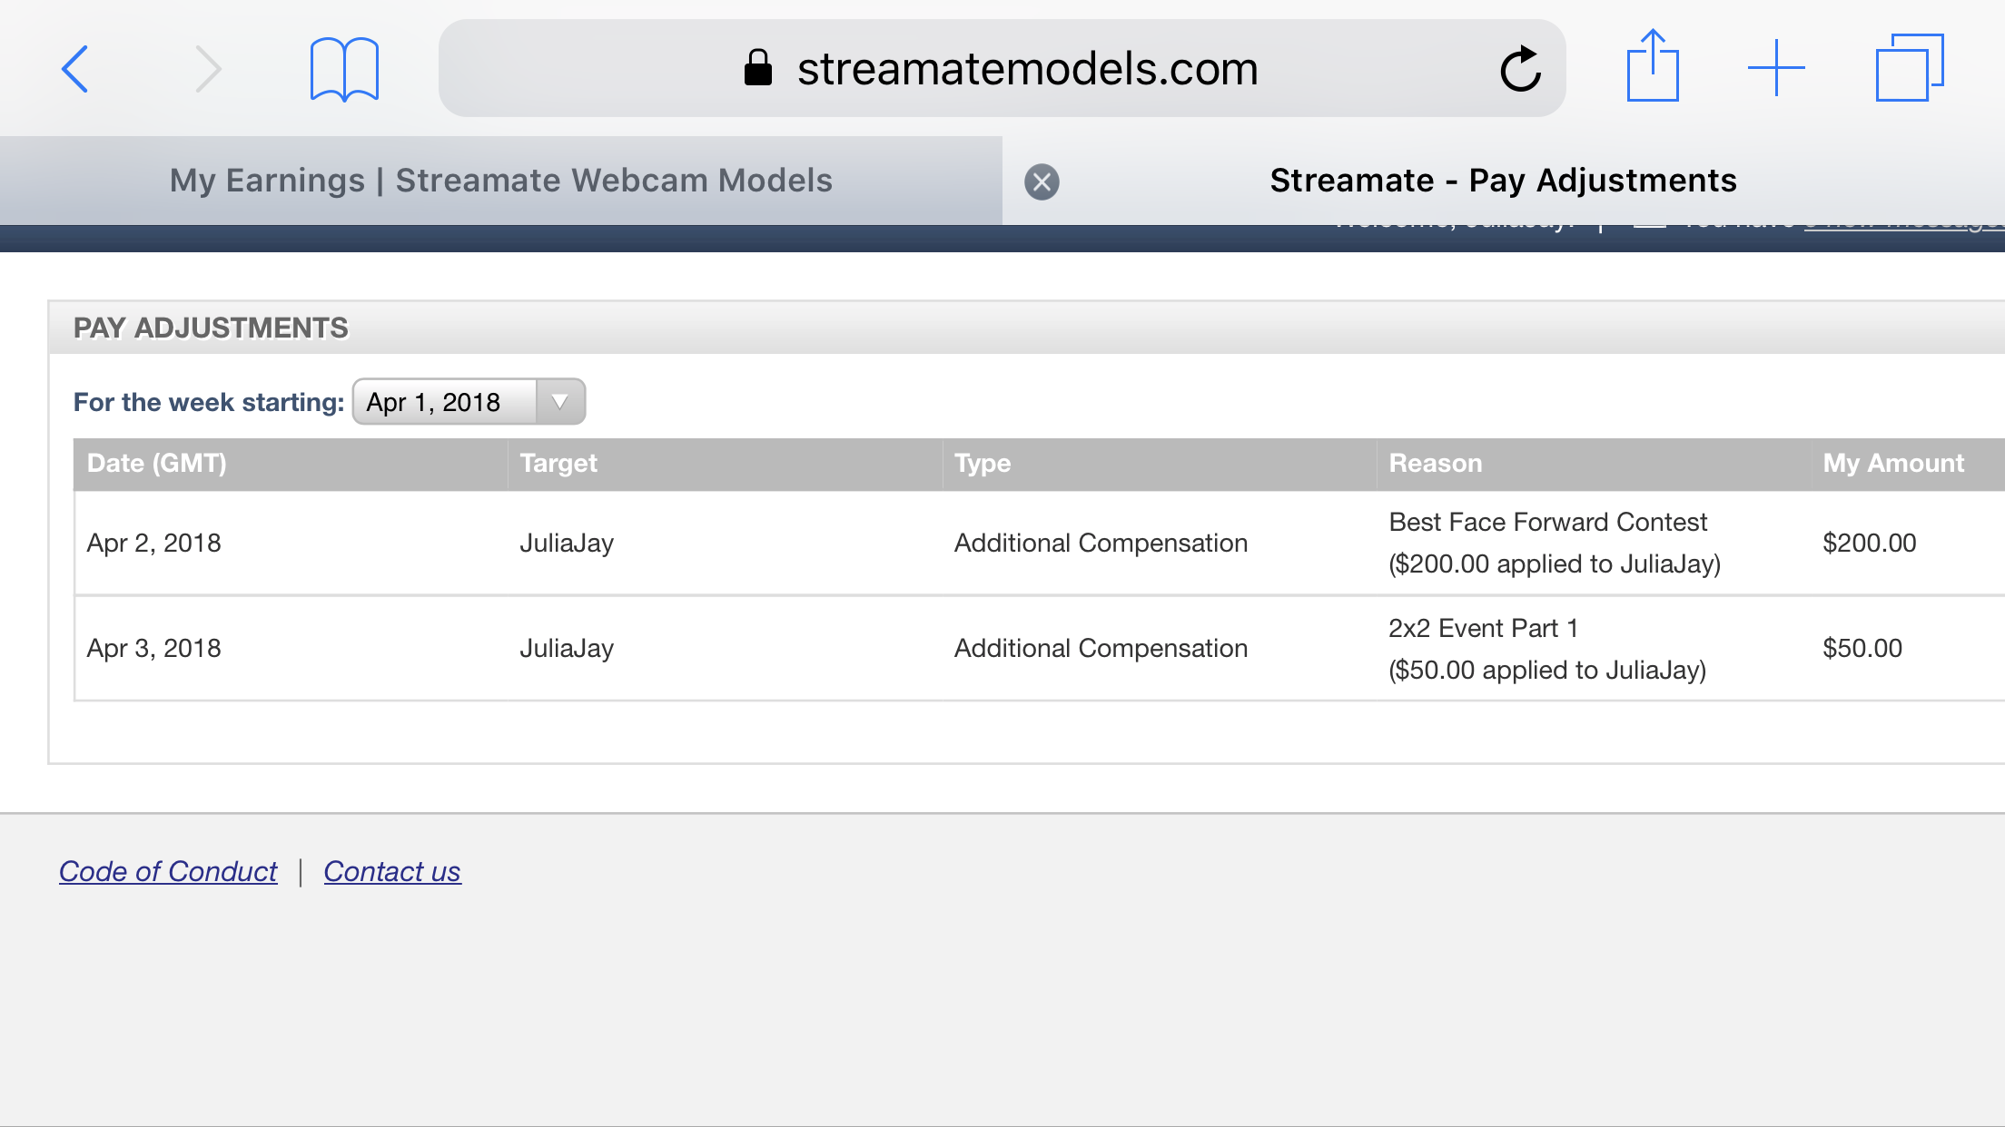
Task: Click Additional Compensation in Apr 2 row
Action: point(1101,543)
